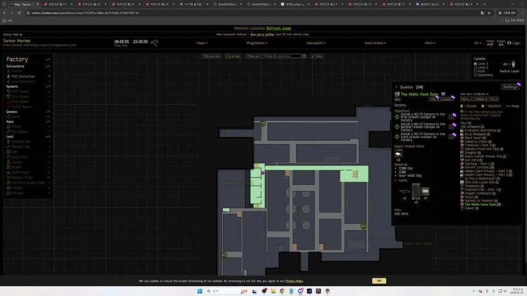Toggle all Keys with its -/+

point(48,122)
